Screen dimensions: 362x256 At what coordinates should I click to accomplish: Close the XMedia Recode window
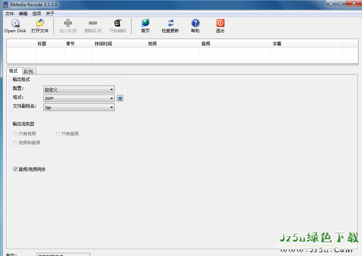354,3
